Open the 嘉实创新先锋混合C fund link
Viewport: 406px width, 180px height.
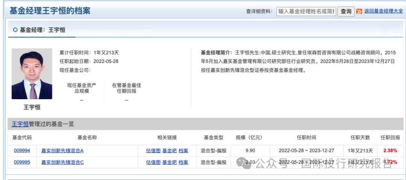[x=62, y=162]
